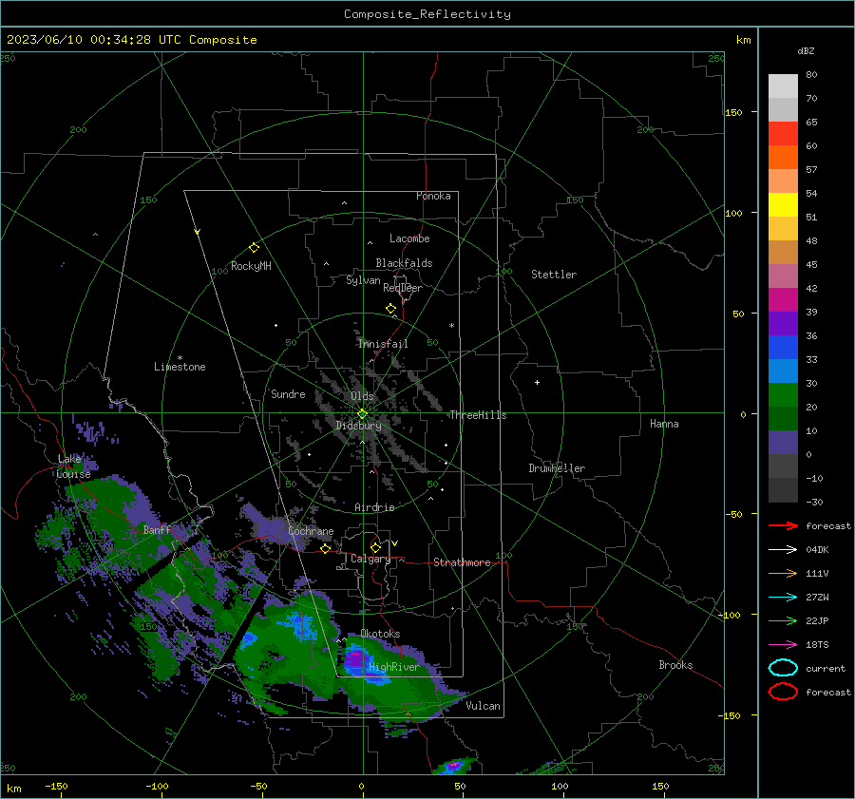The image size is (855, 799).
Task: Click the ThreeHills label
Action: [478, 415]
